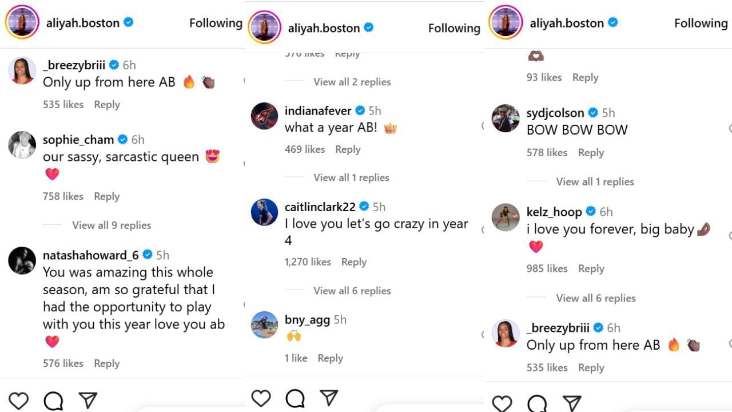
Task: Click the bny_agg avatar thumbnail
Action: pos(264,324)
